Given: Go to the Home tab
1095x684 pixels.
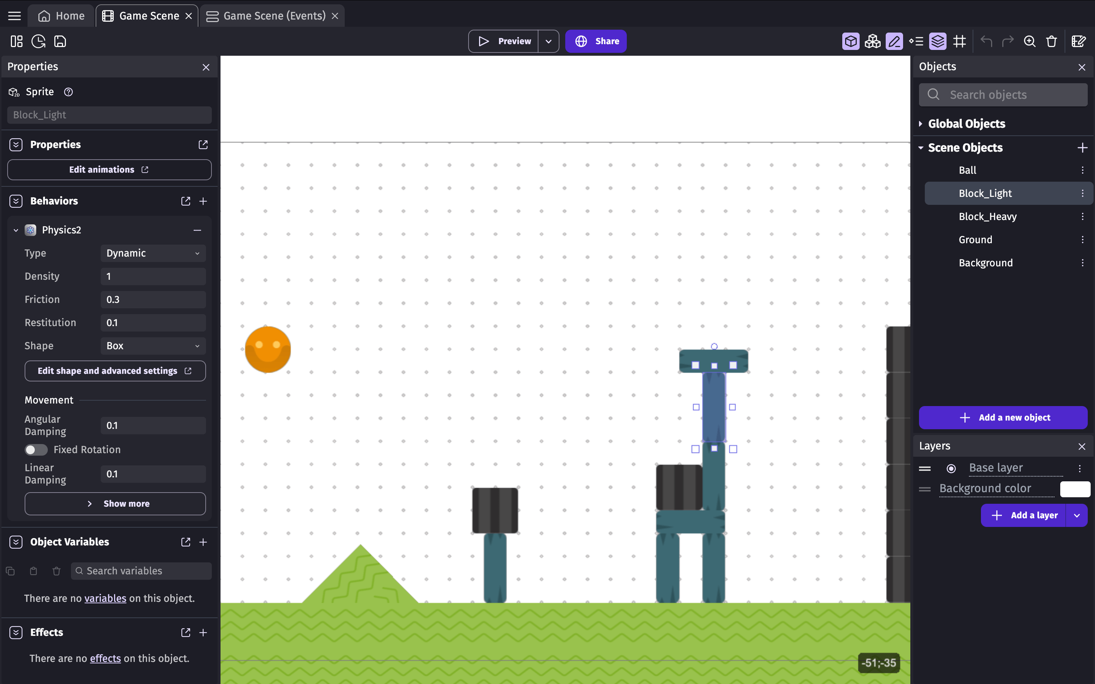Looking at the screenshot, I should [62, 16].
